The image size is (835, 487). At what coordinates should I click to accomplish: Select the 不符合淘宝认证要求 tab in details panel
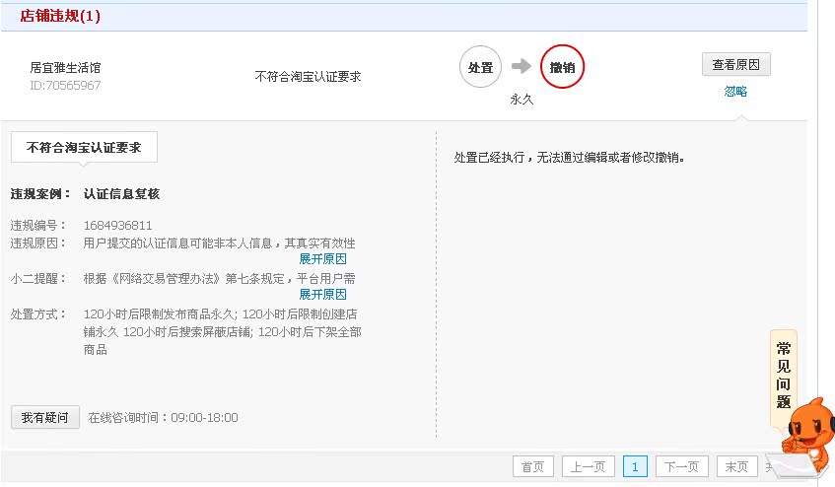(84, 148)
